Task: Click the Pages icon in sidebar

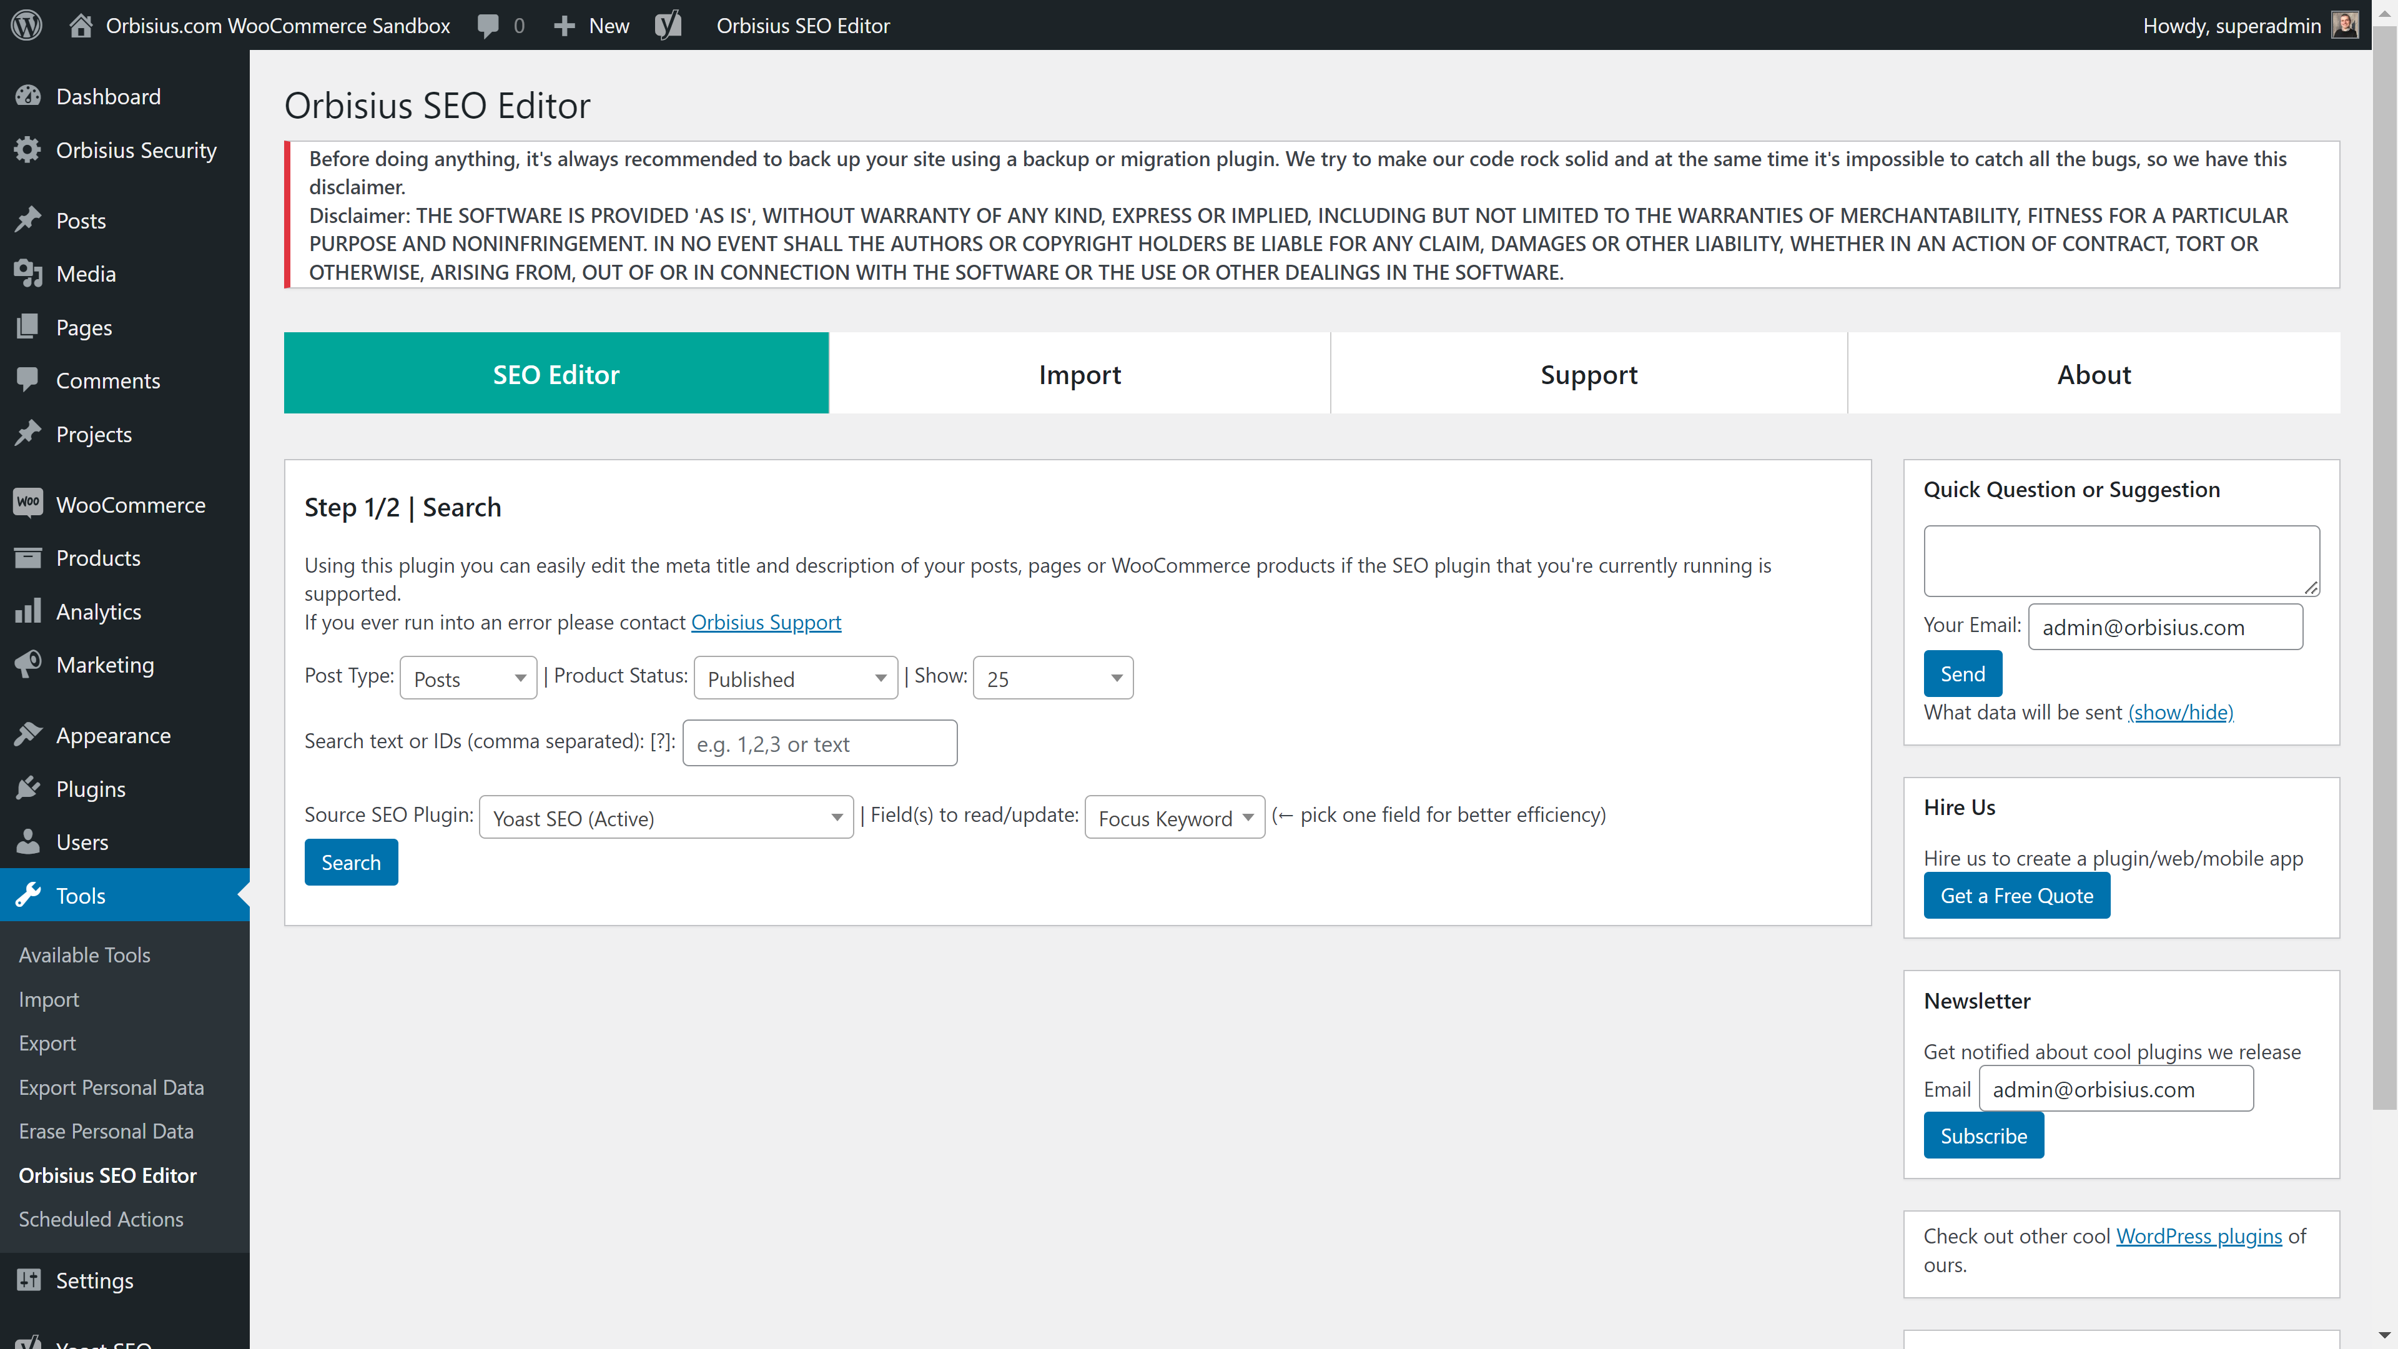Action: click(x=28, y=327)
